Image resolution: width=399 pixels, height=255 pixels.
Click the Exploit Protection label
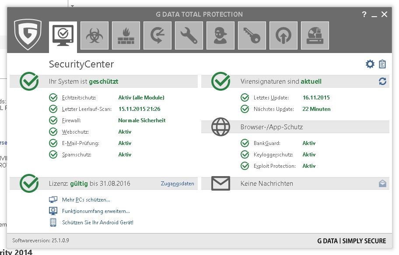coord(275,166)
